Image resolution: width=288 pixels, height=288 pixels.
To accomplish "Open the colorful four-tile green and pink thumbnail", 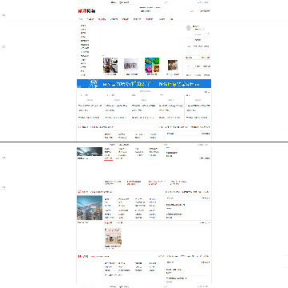I will coord(152,65).
